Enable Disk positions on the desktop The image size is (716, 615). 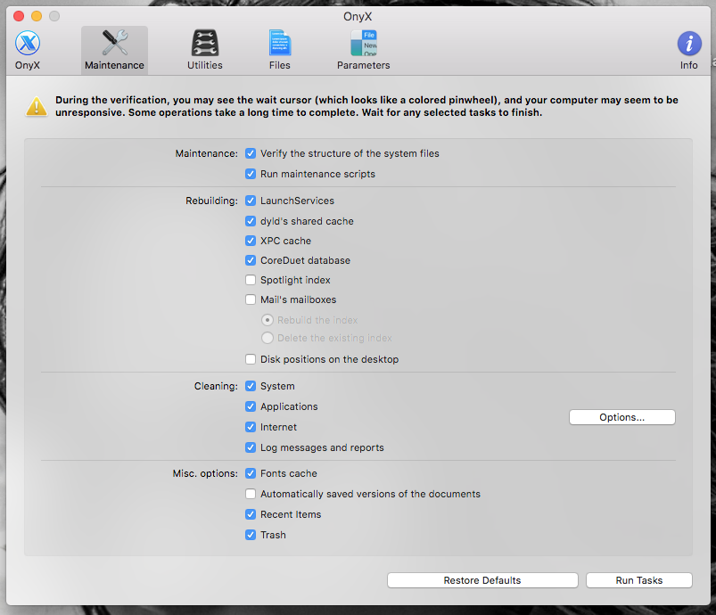point(251,359)
